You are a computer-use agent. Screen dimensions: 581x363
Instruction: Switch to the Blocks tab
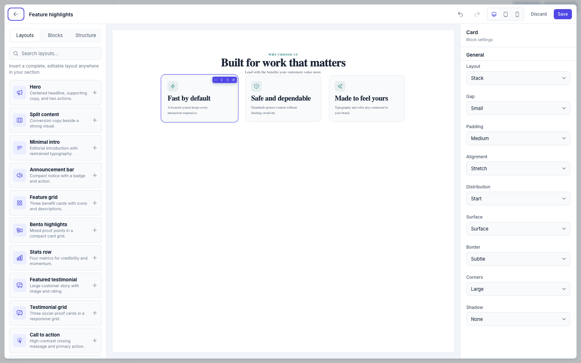(x=55, y=35)
